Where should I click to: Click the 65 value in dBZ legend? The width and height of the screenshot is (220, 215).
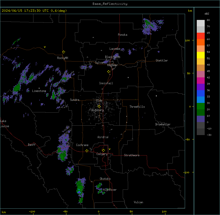tap(208, 33)
